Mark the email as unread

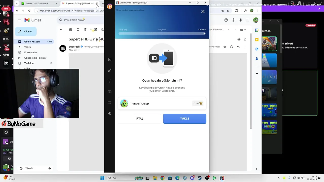[95, 30]
